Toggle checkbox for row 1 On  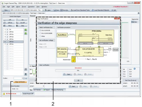tap(7, 30)
